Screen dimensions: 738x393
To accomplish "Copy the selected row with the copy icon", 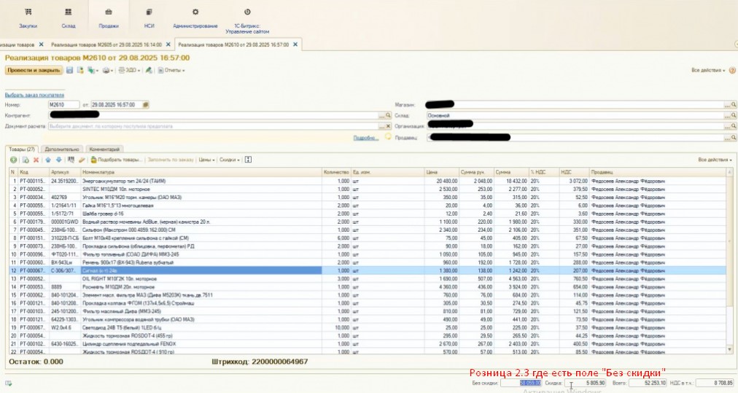I will [x=26, y=160].
